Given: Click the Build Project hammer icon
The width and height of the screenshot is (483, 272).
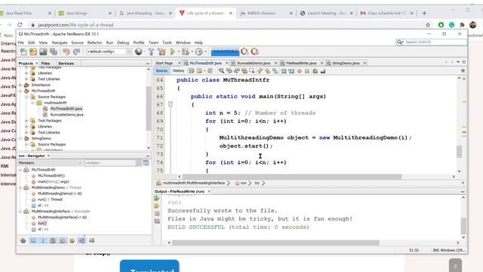Looking at the screenshot, I should (x=151, y=52).
